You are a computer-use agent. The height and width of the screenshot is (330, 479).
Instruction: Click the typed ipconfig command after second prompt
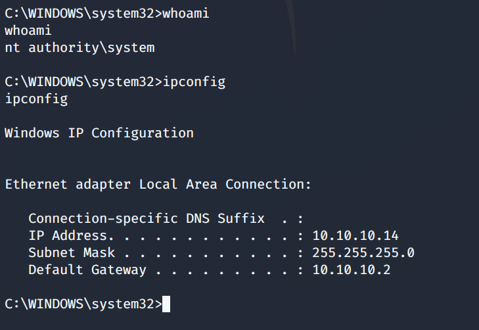(194, 82)
